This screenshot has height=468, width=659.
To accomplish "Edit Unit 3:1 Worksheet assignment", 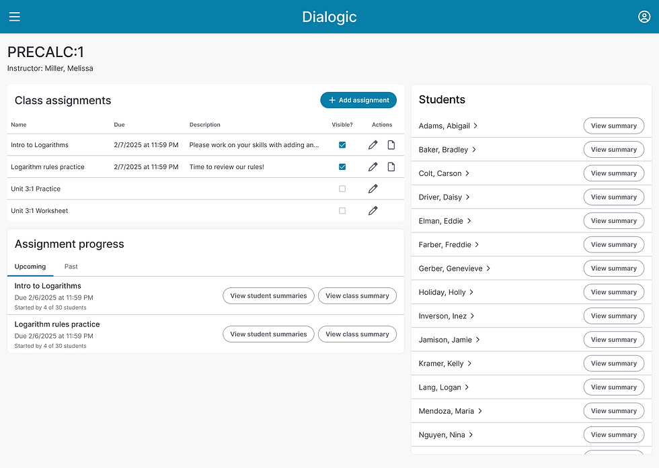I will pyautogui.click(x=373, y=210).
